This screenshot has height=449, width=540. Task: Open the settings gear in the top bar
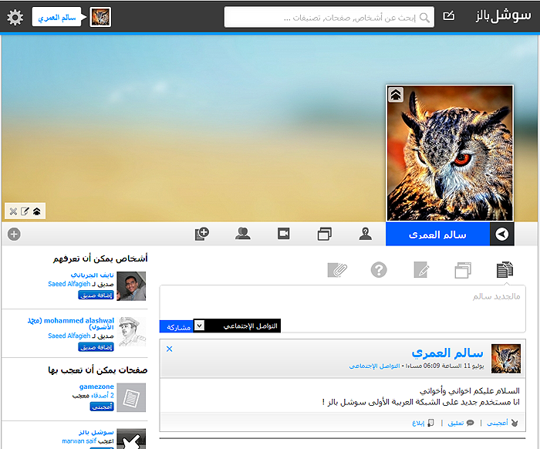pos(15,17)
